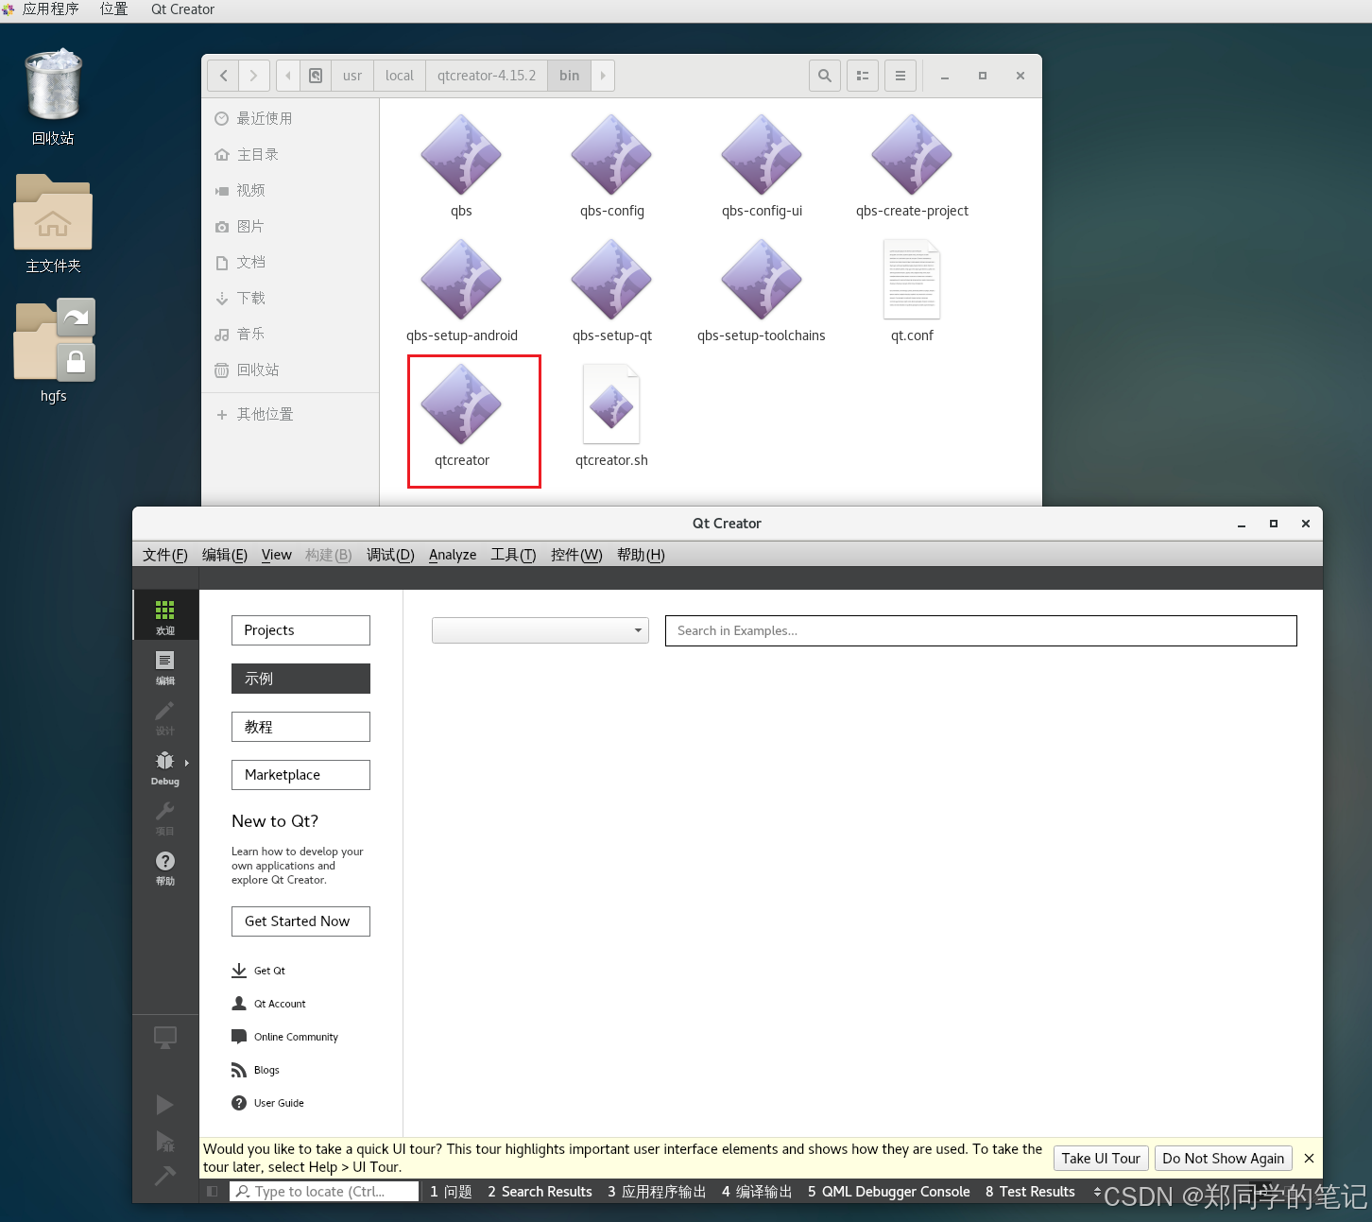
Task: Expand the Debug mode side arrow
Action: [186, 762]
